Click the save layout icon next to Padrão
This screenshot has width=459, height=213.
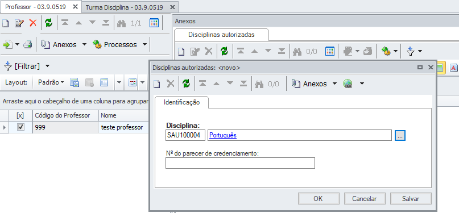pos(75,83)
